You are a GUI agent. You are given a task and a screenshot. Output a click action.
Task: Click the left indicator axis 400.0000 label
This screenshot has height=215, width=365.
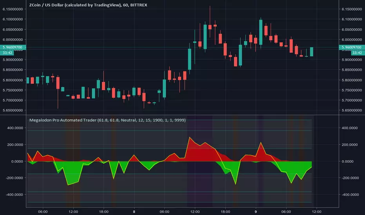(x=15, y=128)
